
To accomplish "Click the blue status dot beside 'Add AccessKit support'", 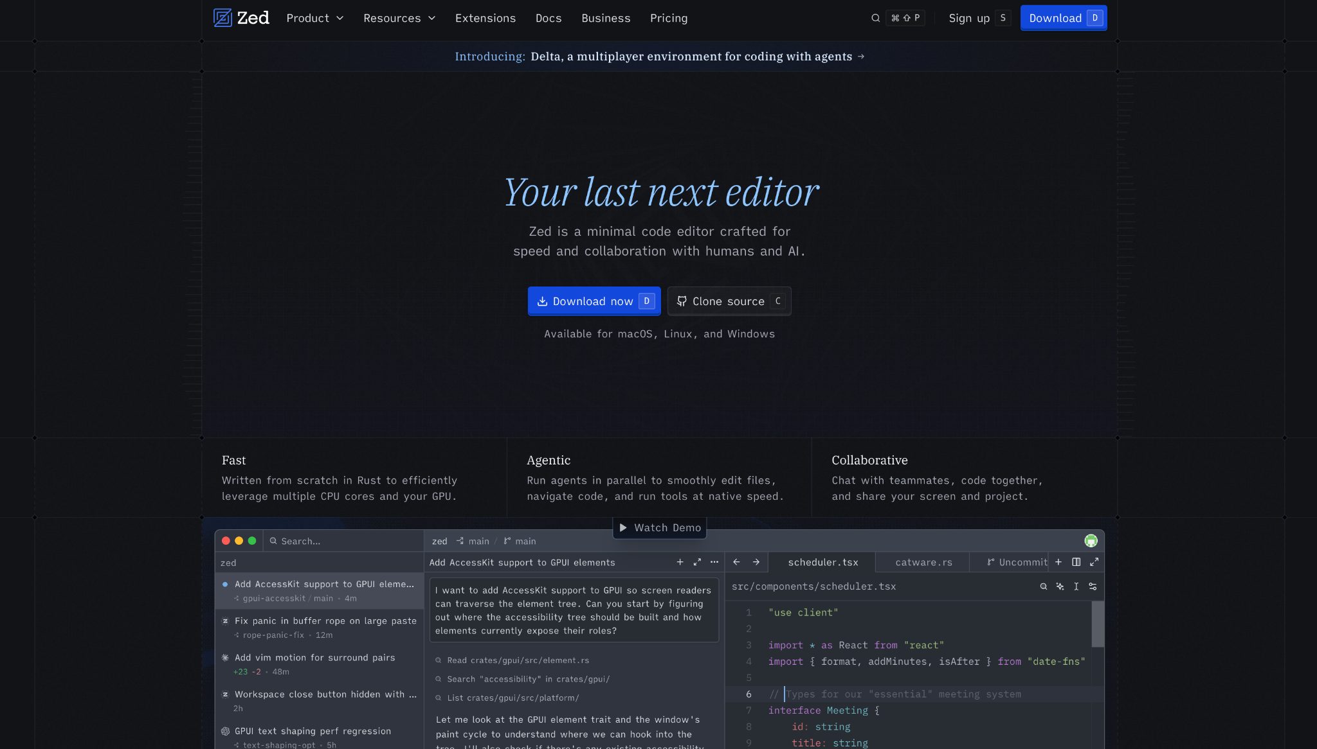I will [x=225, y=584].
